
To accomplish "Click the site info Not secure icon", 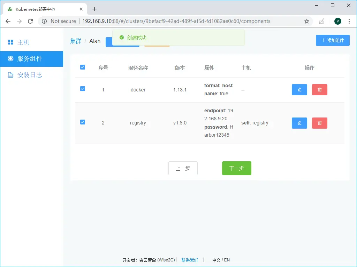I will coord(44,21).
